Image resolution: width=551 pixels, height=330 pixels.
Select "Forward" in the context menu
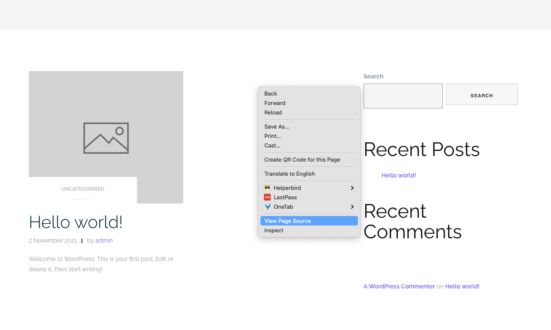pos(275,103)
